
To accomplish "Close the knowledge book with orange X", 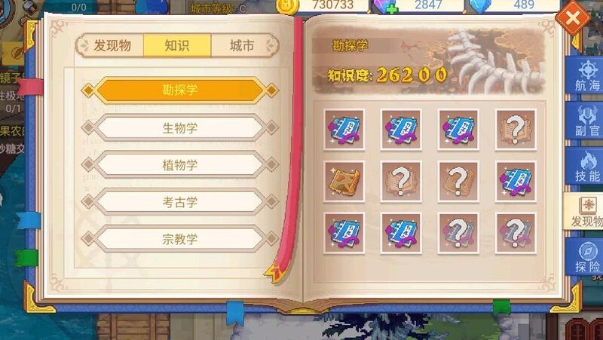I will [572, 17].
